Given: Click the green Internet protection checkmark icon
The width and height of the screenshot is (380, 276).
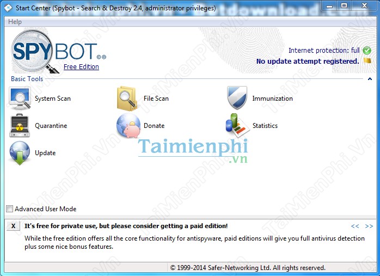Looking at the screenshot, I should [367, 51].
